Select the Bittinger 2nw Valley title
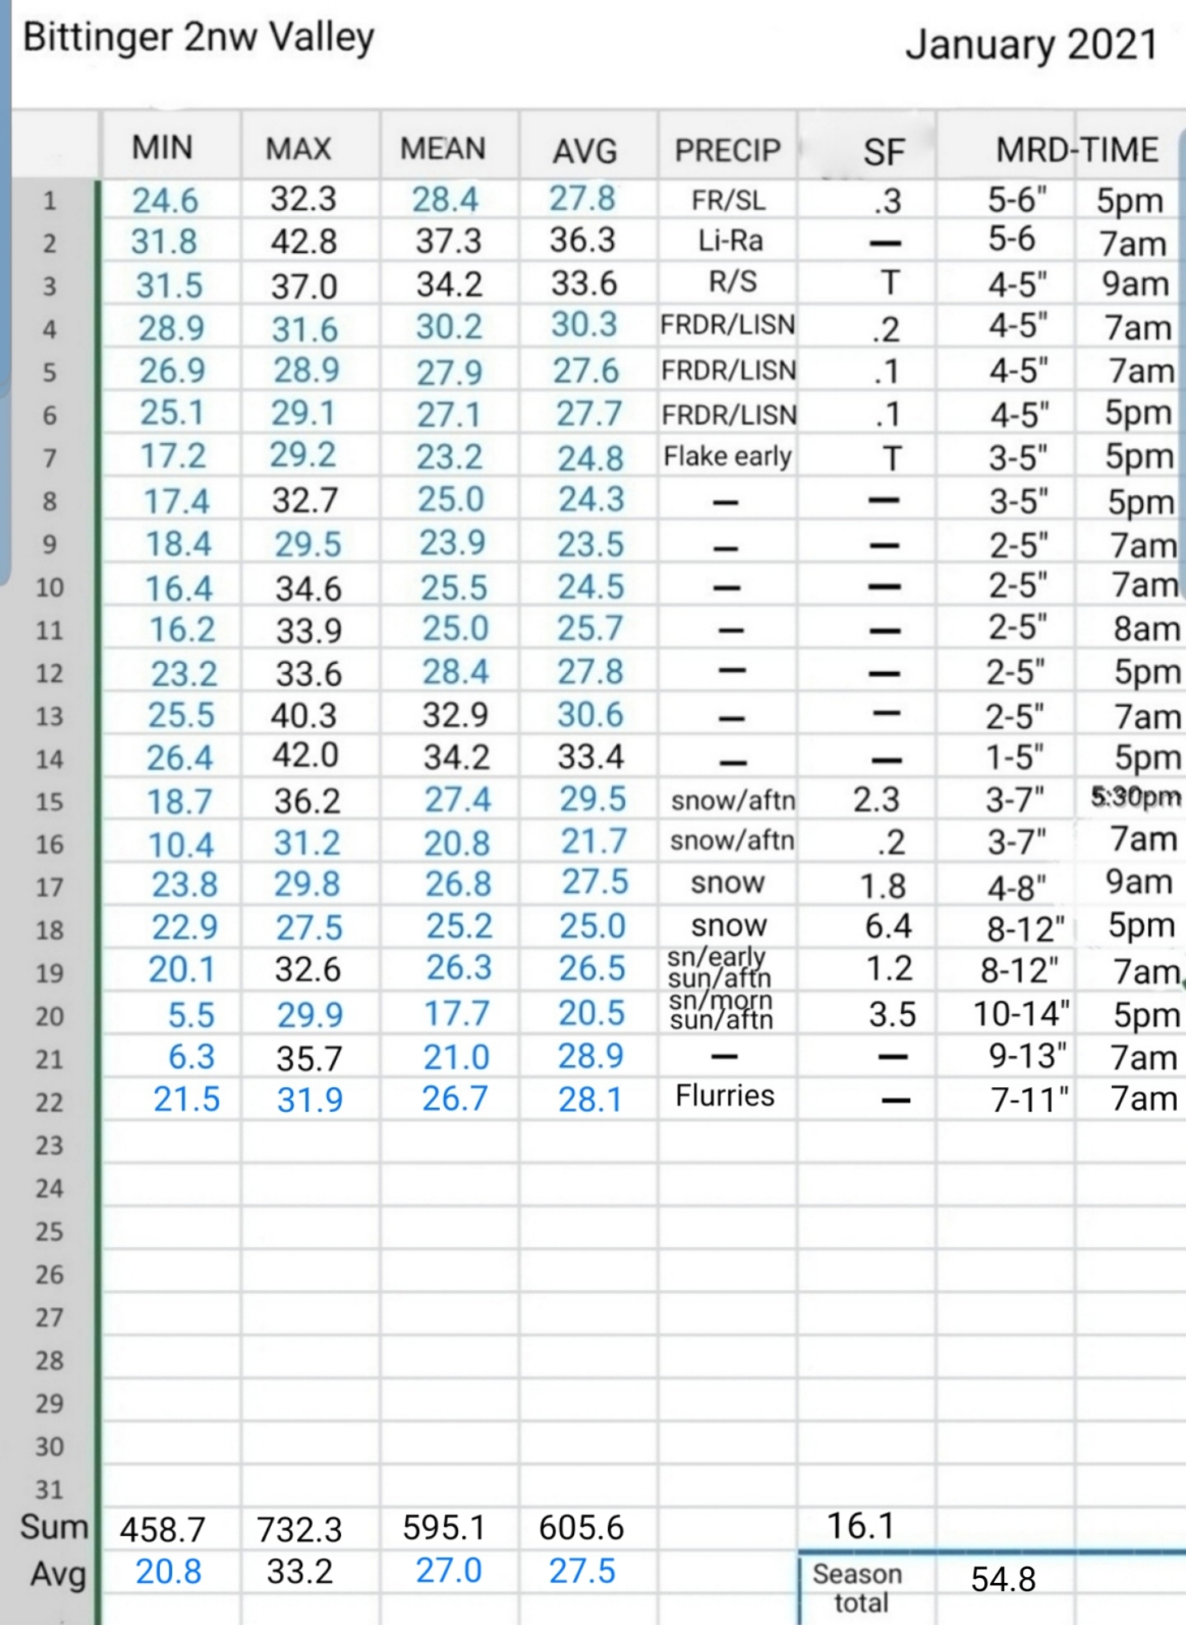 pos(198,38)
